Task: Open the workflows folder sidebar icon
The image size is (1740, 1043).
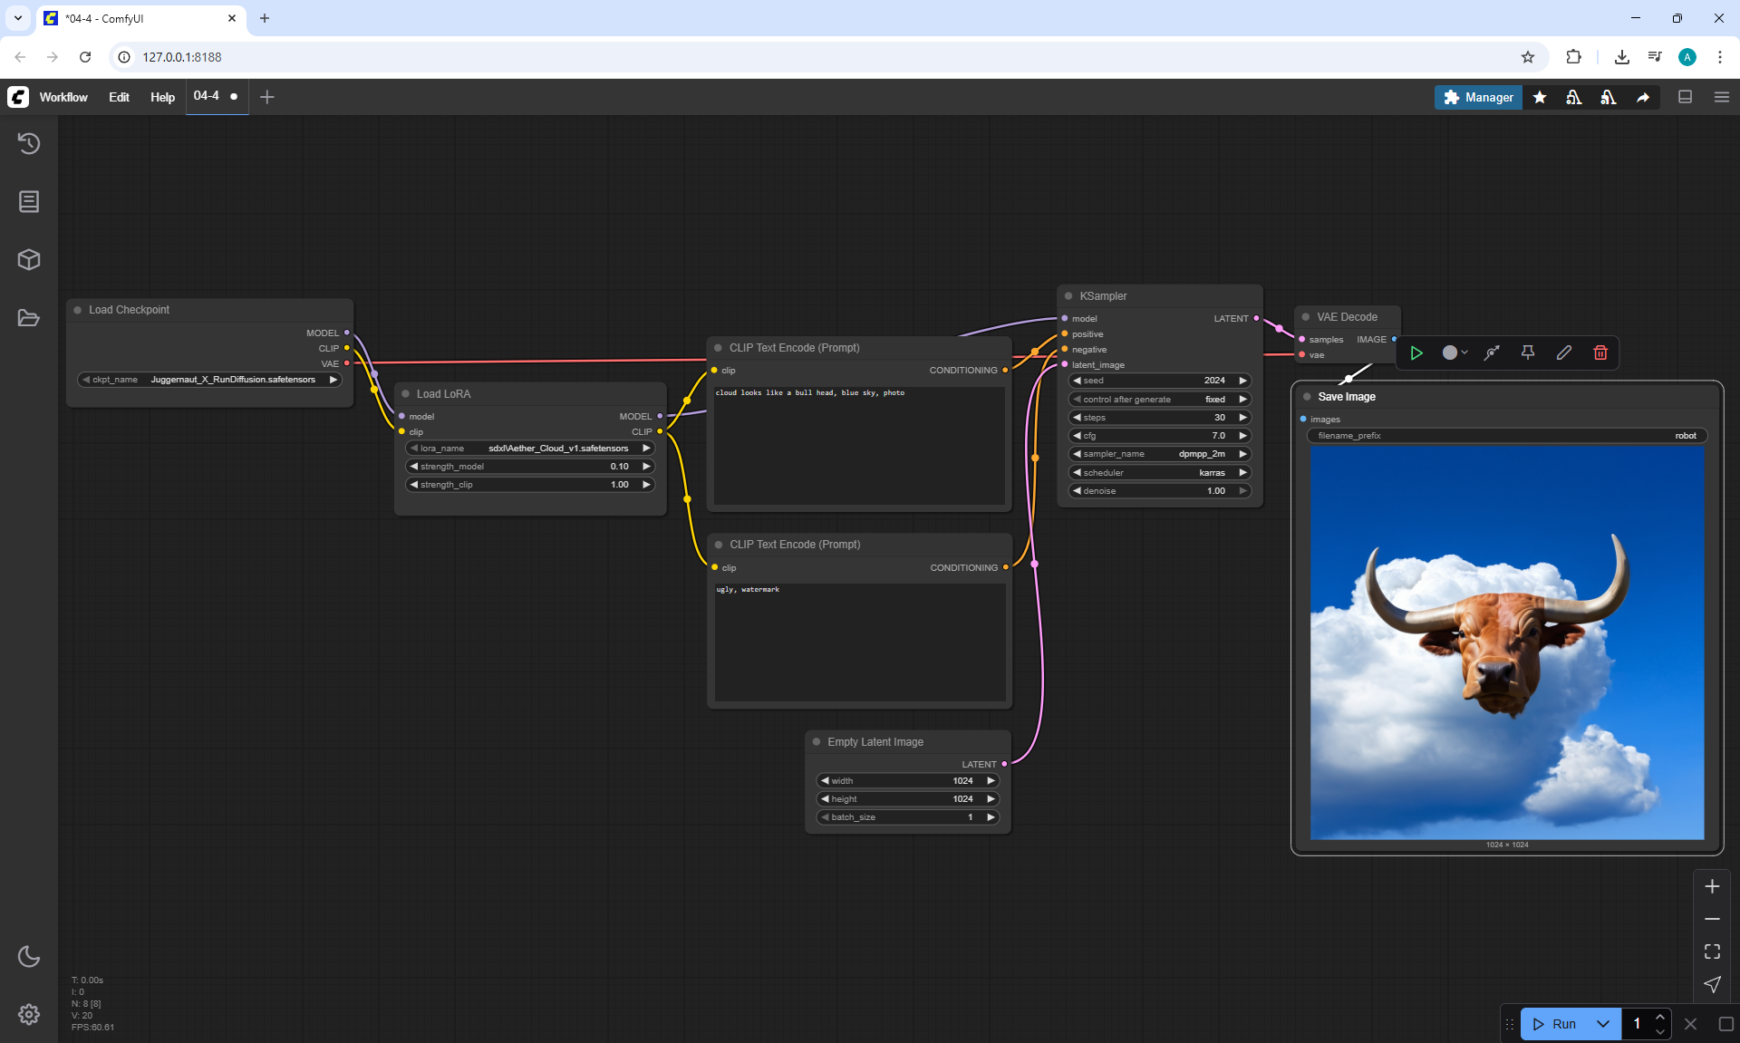Action: click(29, 318)
